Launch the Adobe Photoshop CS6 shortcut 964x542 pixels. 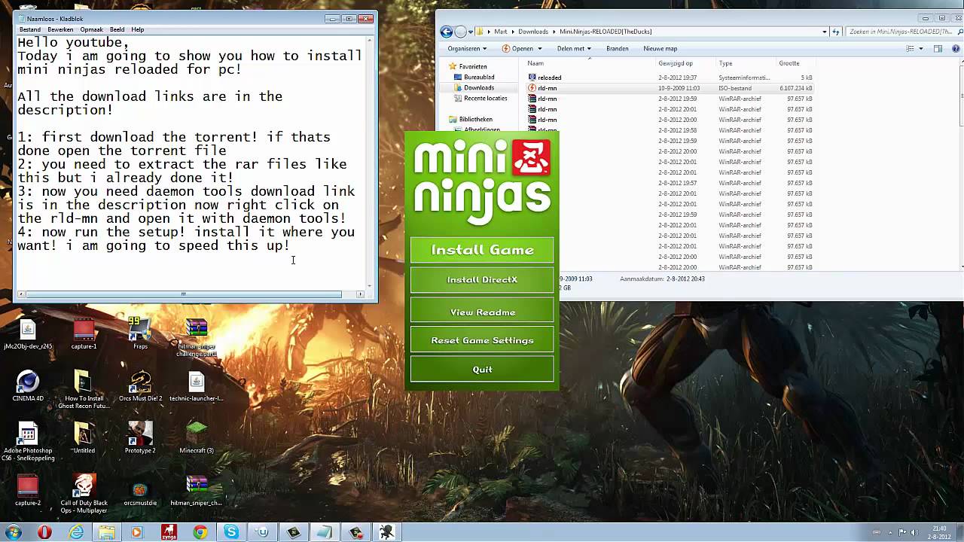click(x=28, y=443)
